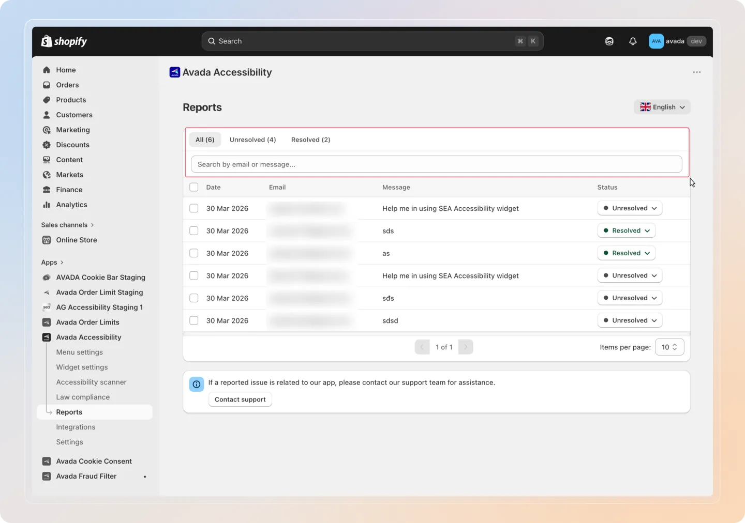The height and width of the screenshot is (523, 745).
Task: Open Integrations submenu item
Action: pos(76,427)
